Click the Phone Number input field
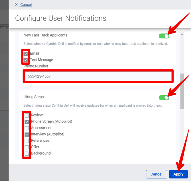Viewport: 191px width, 181px height. tap(98, 76)
